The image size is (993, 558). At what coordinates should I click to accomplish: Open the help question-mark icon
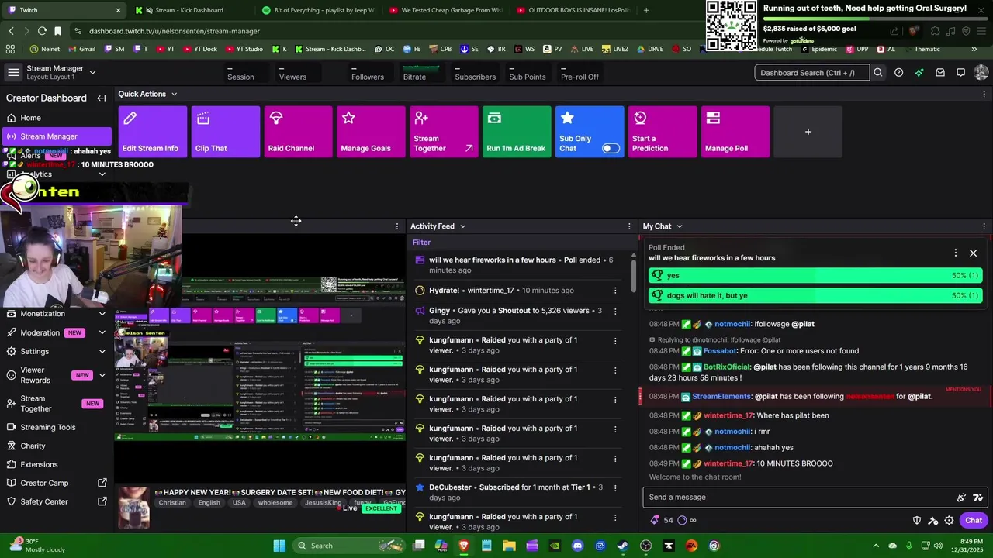click(898, 73)
